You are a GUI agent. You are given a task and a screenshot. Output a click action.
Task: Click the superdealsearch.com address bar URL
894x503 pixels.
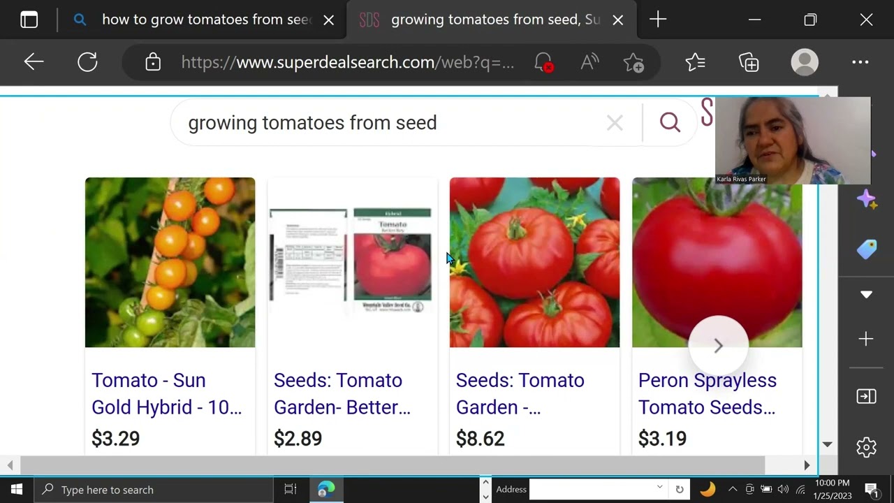347,62
